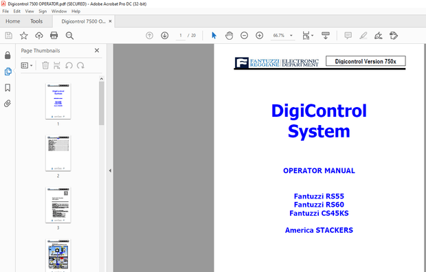Click the Digicontrol Version 750x box
The image size is (426, 272).
(366, 61)
